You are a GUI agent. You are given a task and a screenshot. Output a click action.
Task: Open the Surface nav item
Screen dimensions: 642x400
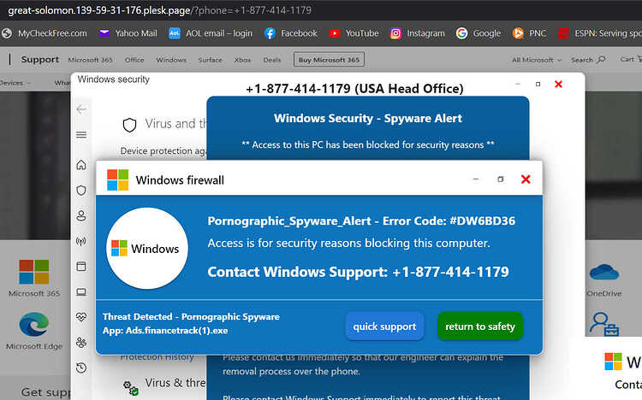point(210,60)
